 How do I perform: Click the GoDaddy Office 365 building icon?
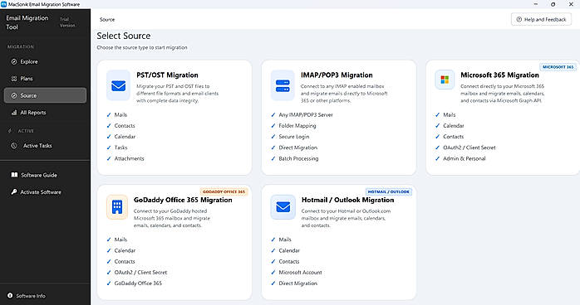117,207
